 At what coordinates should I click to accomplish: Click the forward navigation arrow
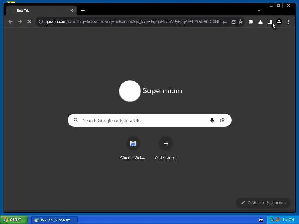point(20,22)
